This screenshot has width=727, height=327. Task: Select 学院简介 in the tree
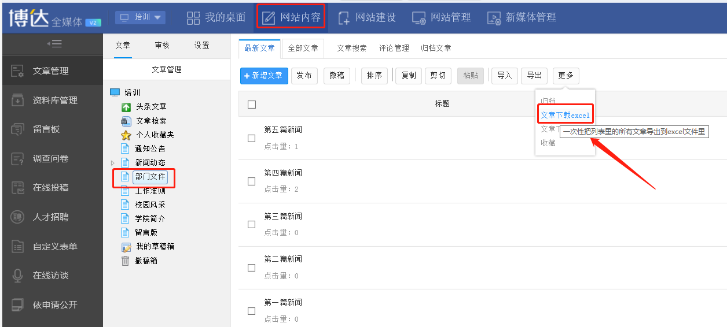pyautogui.click(x=150, y=218)
